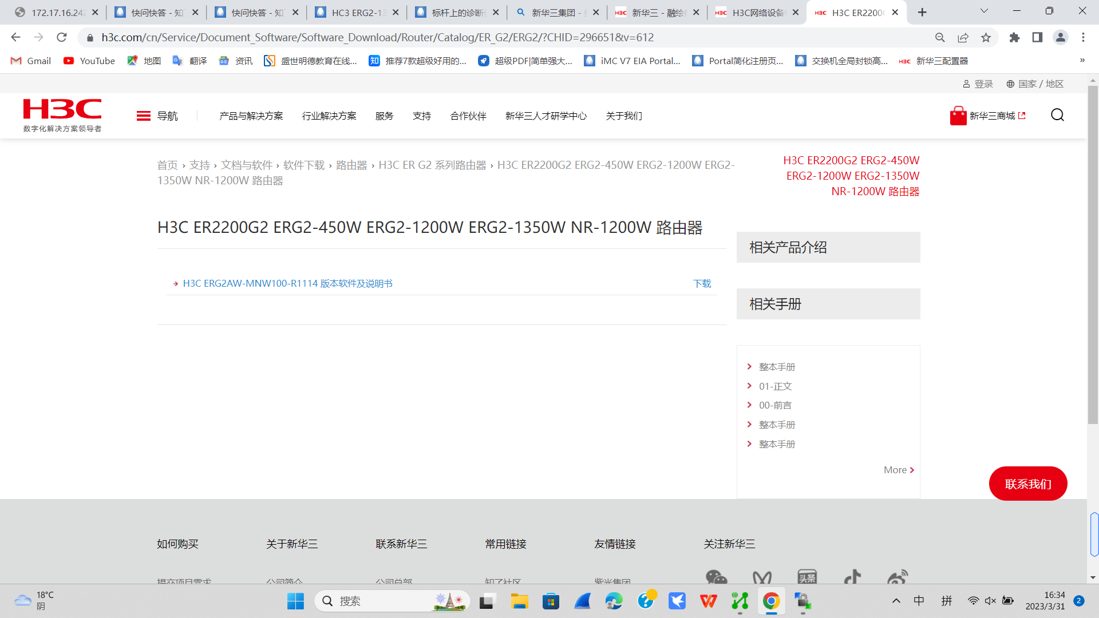The width and height of the screenshot is (1099, 618).
Task: Click the browser reload icon
Action: pyautogui.click(x=62, y=37)
